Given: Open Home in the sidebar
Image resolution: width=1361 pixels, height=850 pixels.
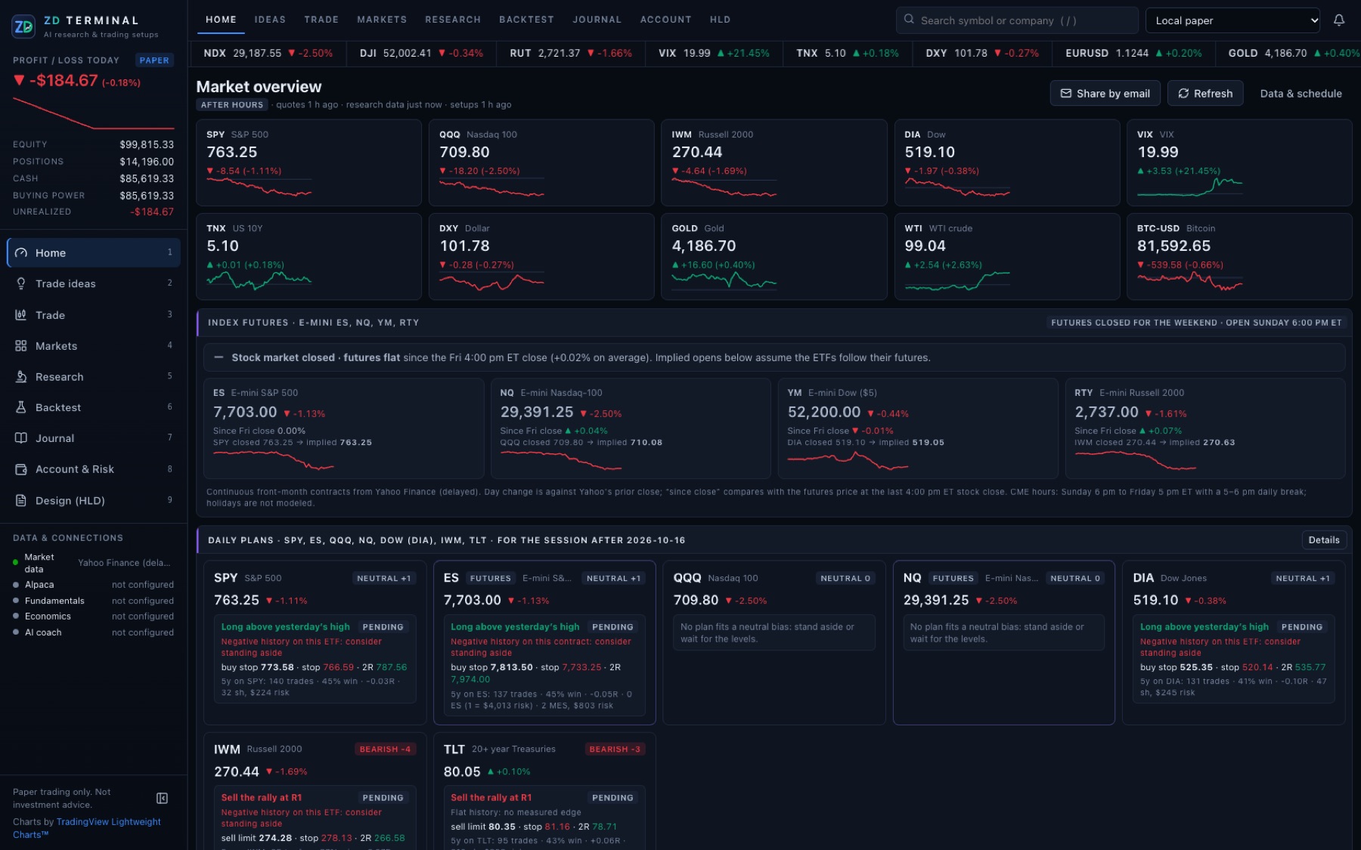Looking at the screenshot, I should click(x=94, y=252).
